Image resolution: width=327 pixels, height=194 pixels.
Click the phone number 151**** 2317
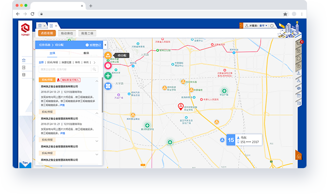249,142
